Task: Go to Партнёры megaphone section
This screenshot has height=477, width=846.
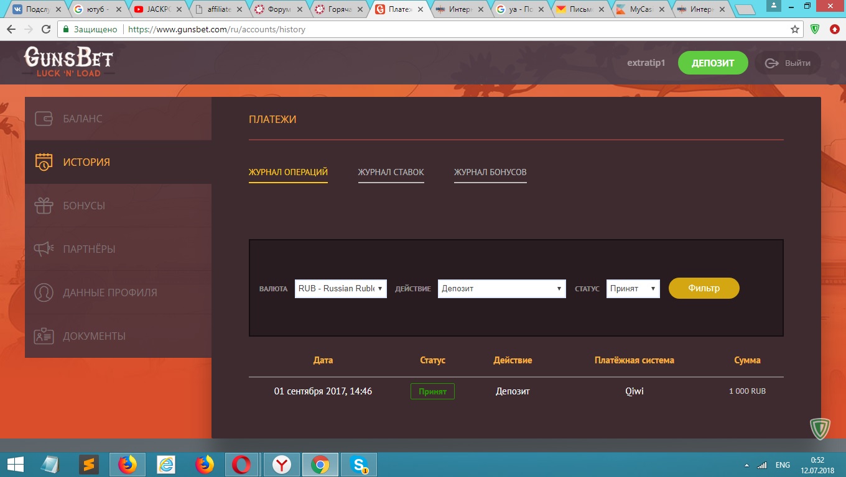Action: (x=118, y=249)
